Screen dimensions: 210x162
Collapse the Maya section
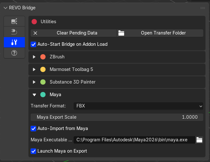click(x=34, y=95)
